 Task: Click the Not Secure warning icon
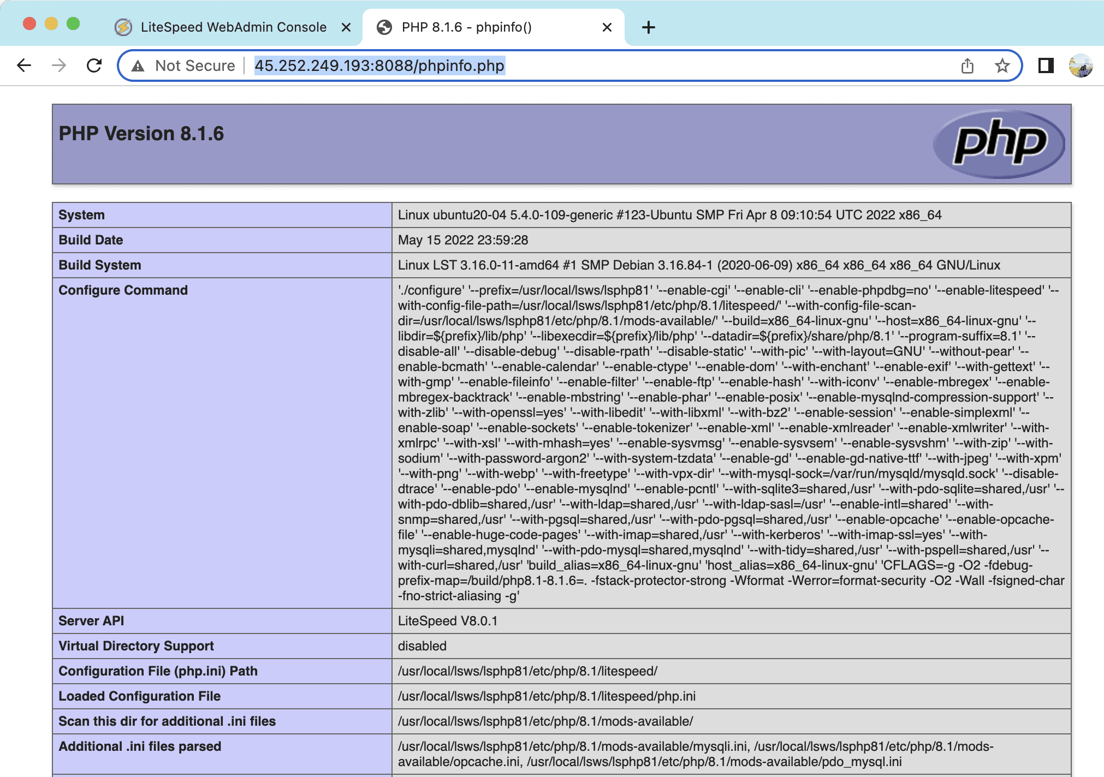[138, 66]
